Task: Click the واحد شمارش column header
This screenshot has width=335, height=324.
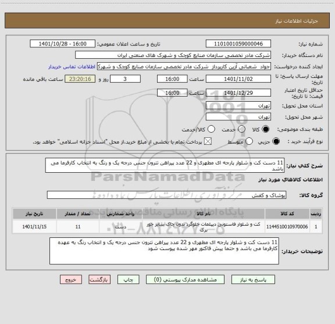Action: [120, 213]
